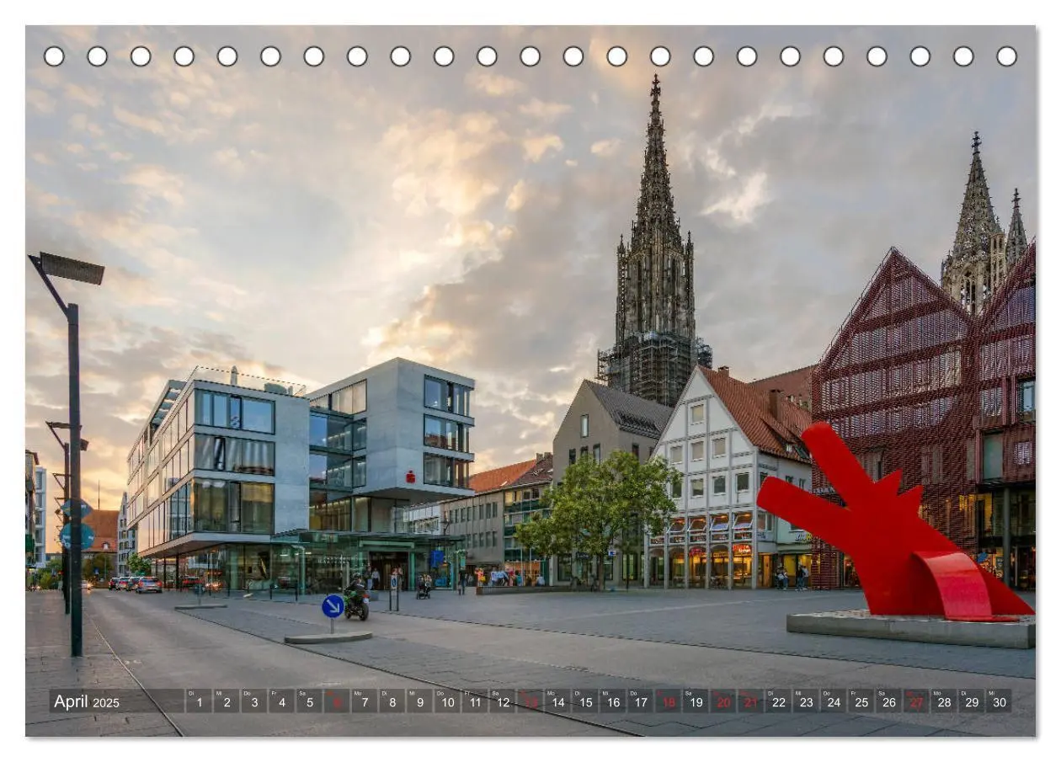Viewport: 1061px width, 762px height.
Task: Select day 10 in the calendar strip
Action: [x=447, y=701]
